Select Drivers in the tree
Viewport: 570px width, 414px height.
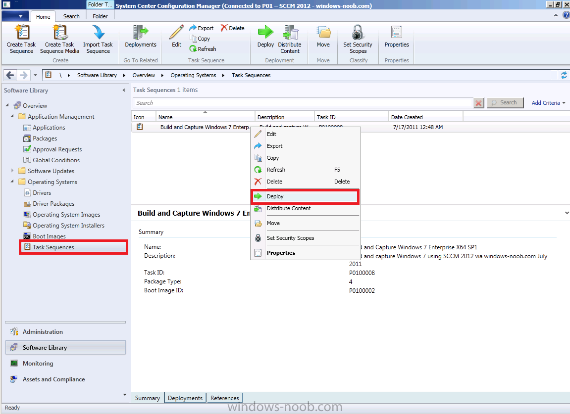tap(37, 193)
